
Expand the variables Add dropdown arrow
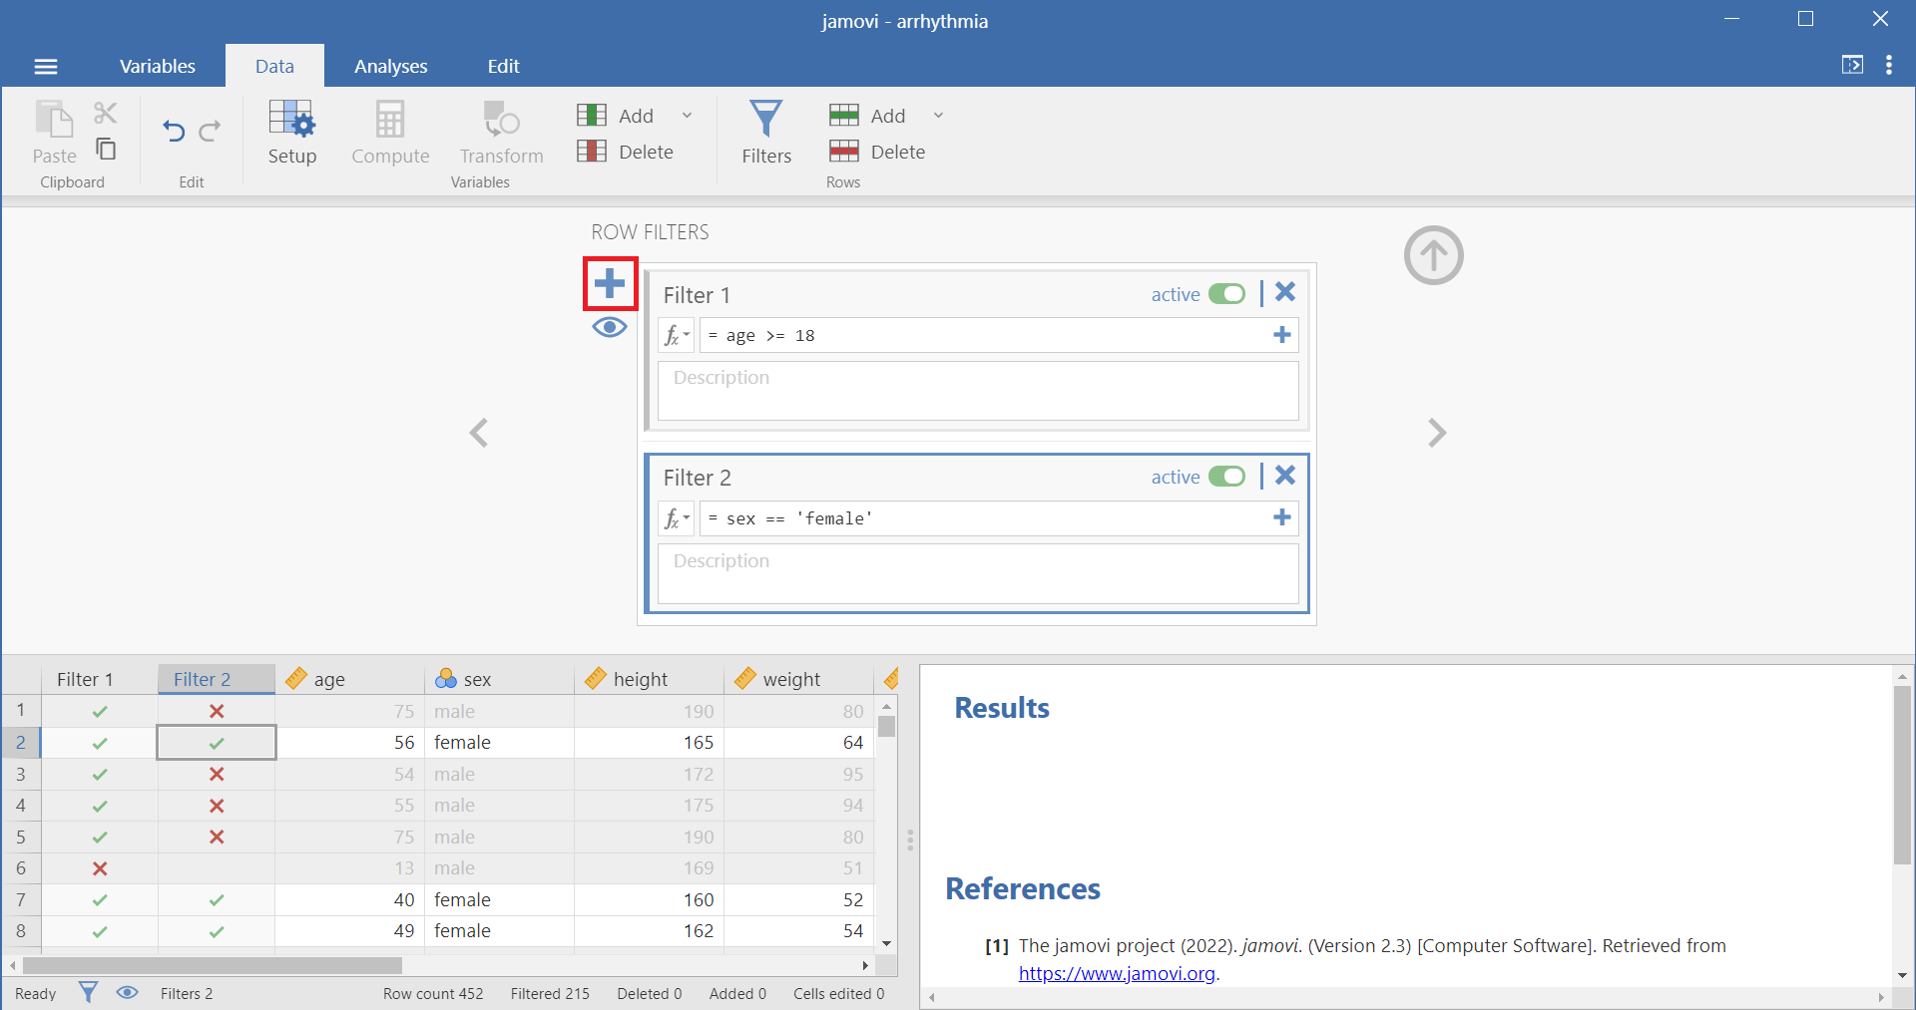(687, 116)
